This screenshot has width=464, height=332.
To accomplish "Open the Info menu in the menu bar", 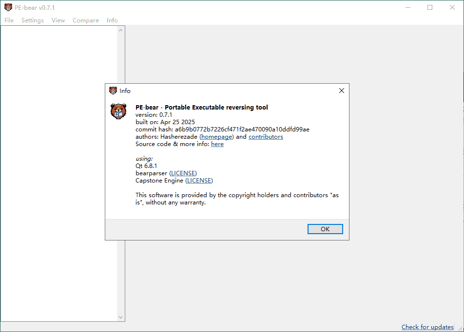I will [112, 20].
